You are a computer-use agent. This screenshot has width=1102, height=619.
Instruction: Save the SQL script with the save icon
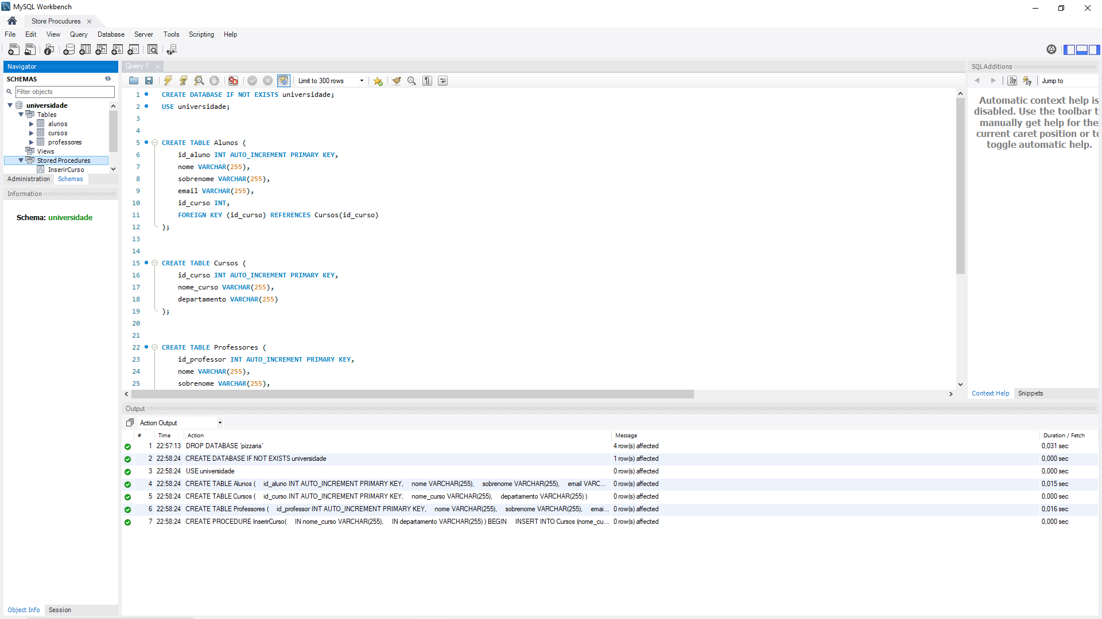point(149,80)
